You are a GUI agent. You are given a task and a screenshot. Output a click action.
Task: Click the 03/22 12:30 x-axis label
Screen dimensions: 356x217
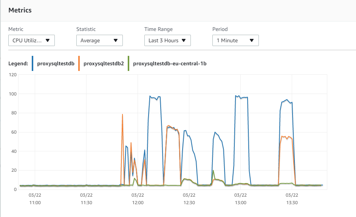pyautogui.click(x=189, y=199)
